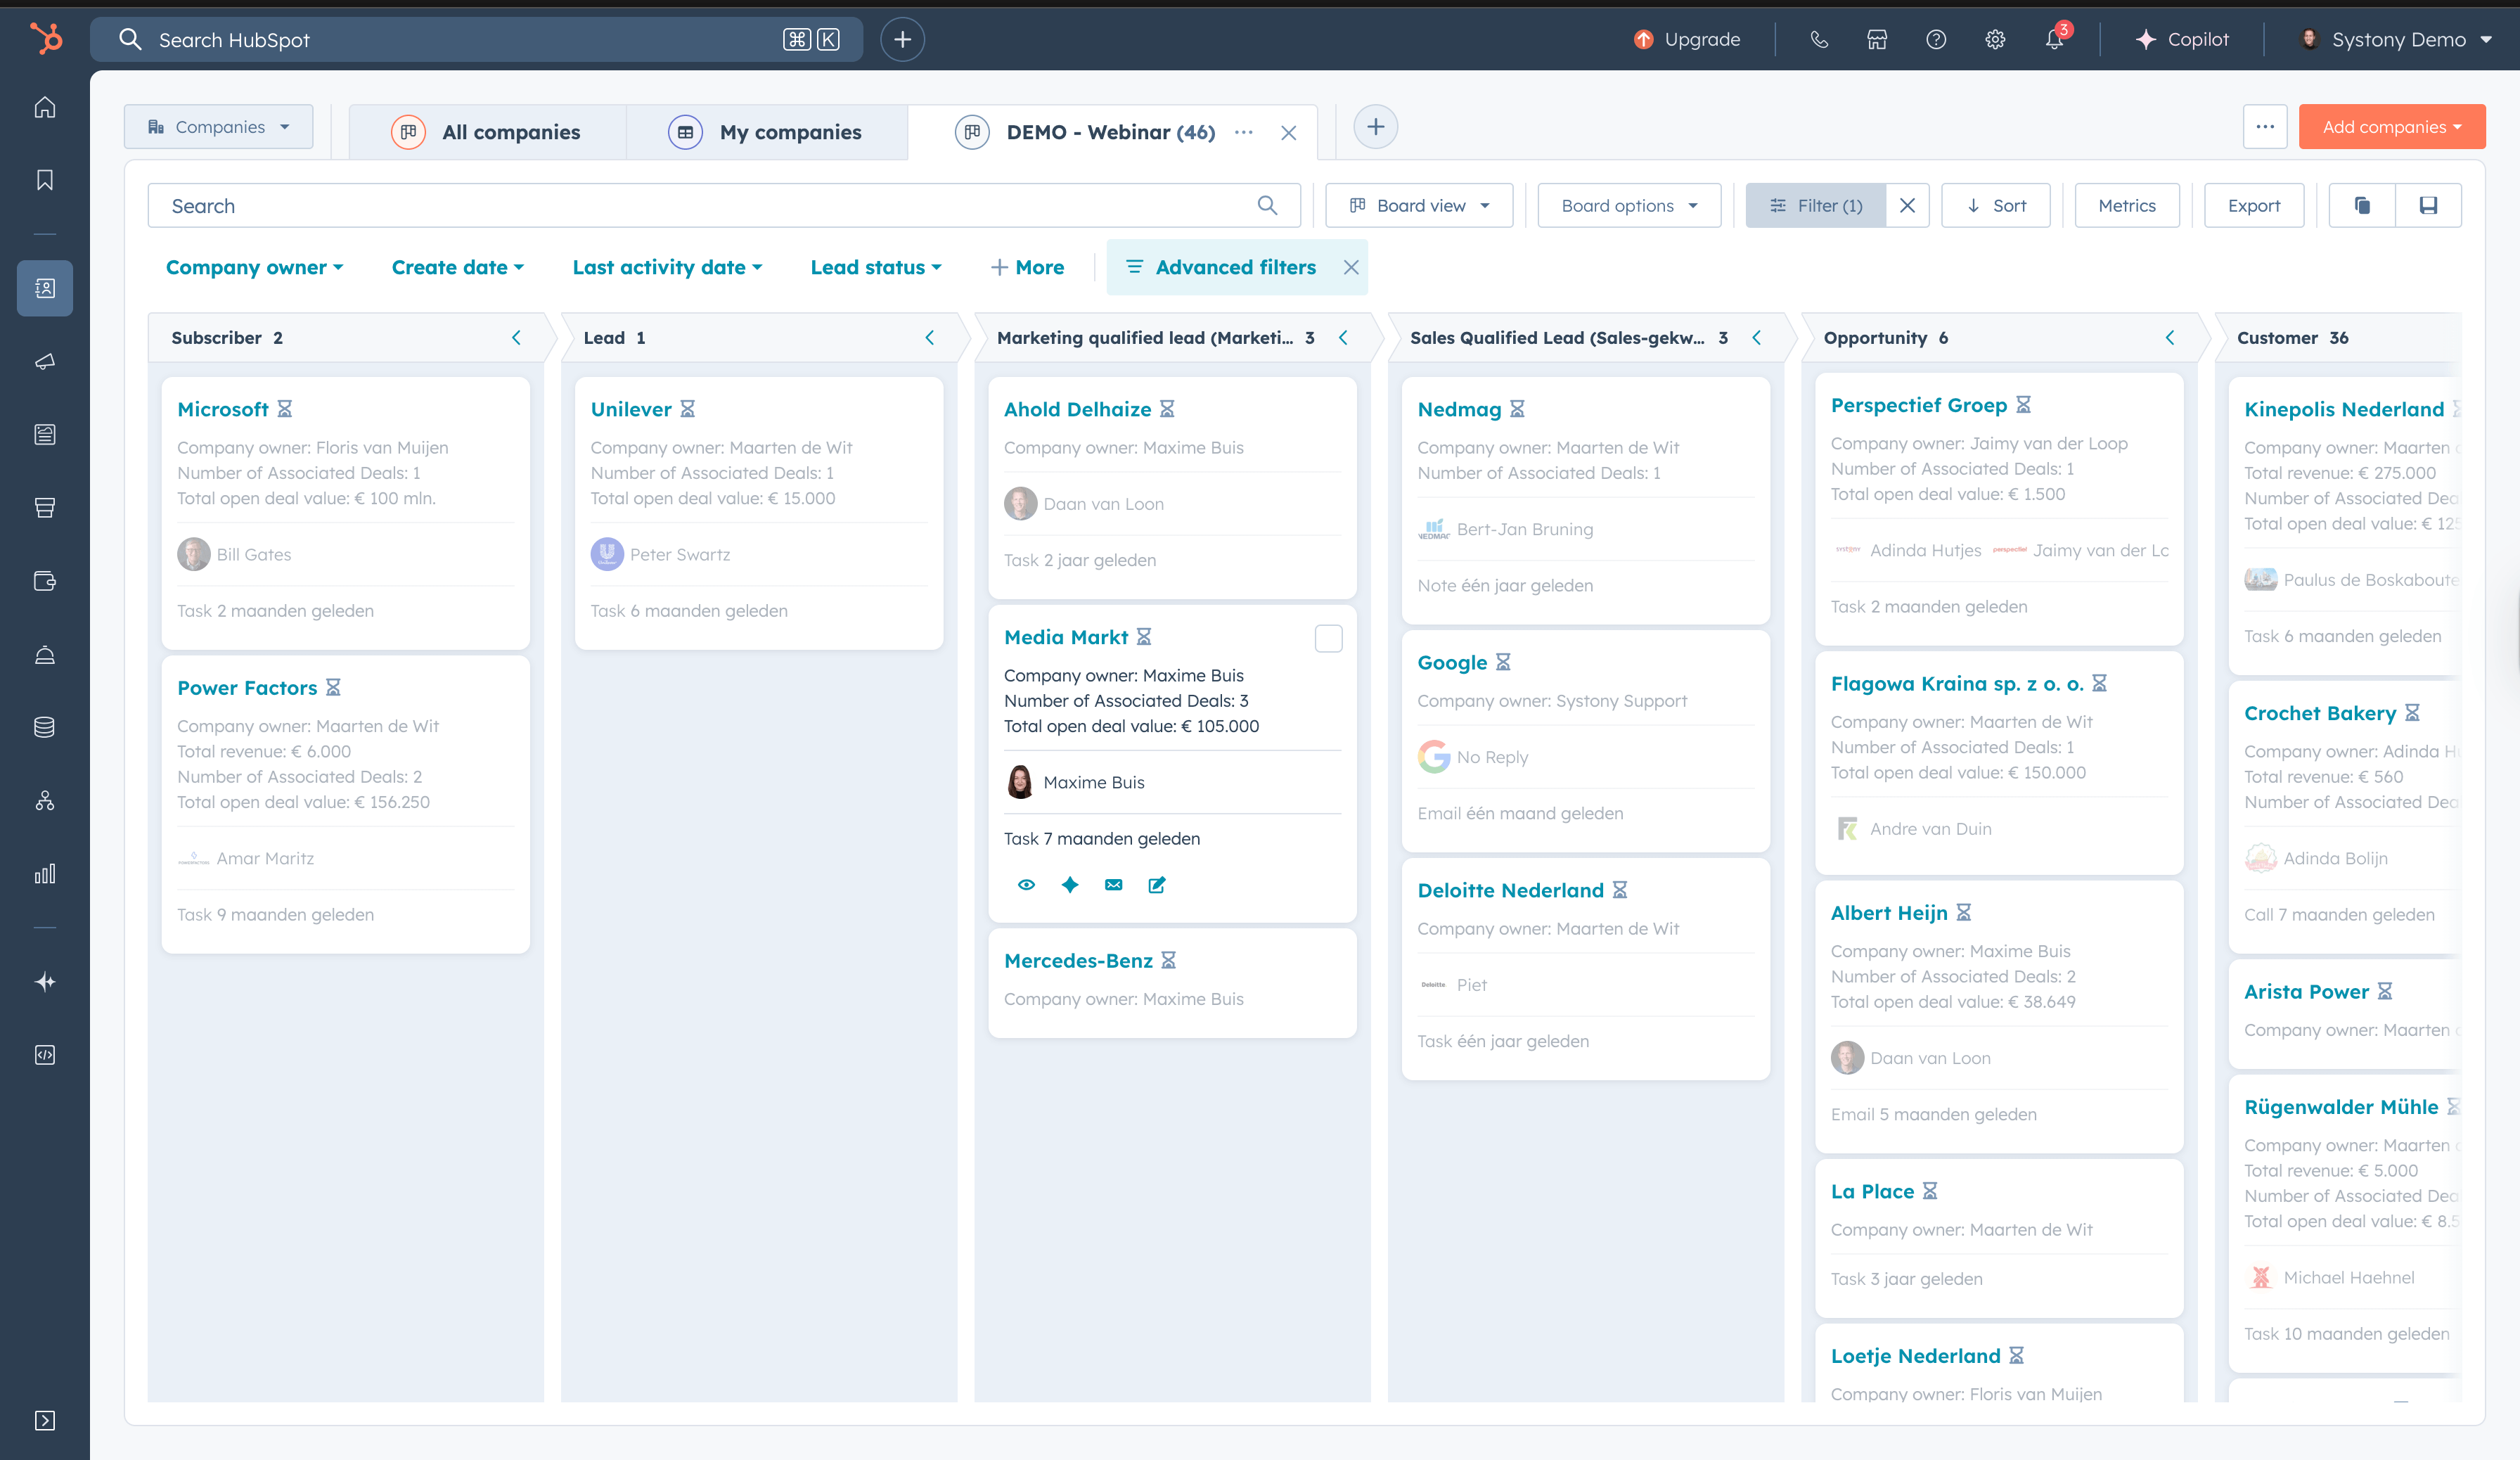Open the Add companies dropdown button
This screenshot has width=2520, height=1460.
2391,127
